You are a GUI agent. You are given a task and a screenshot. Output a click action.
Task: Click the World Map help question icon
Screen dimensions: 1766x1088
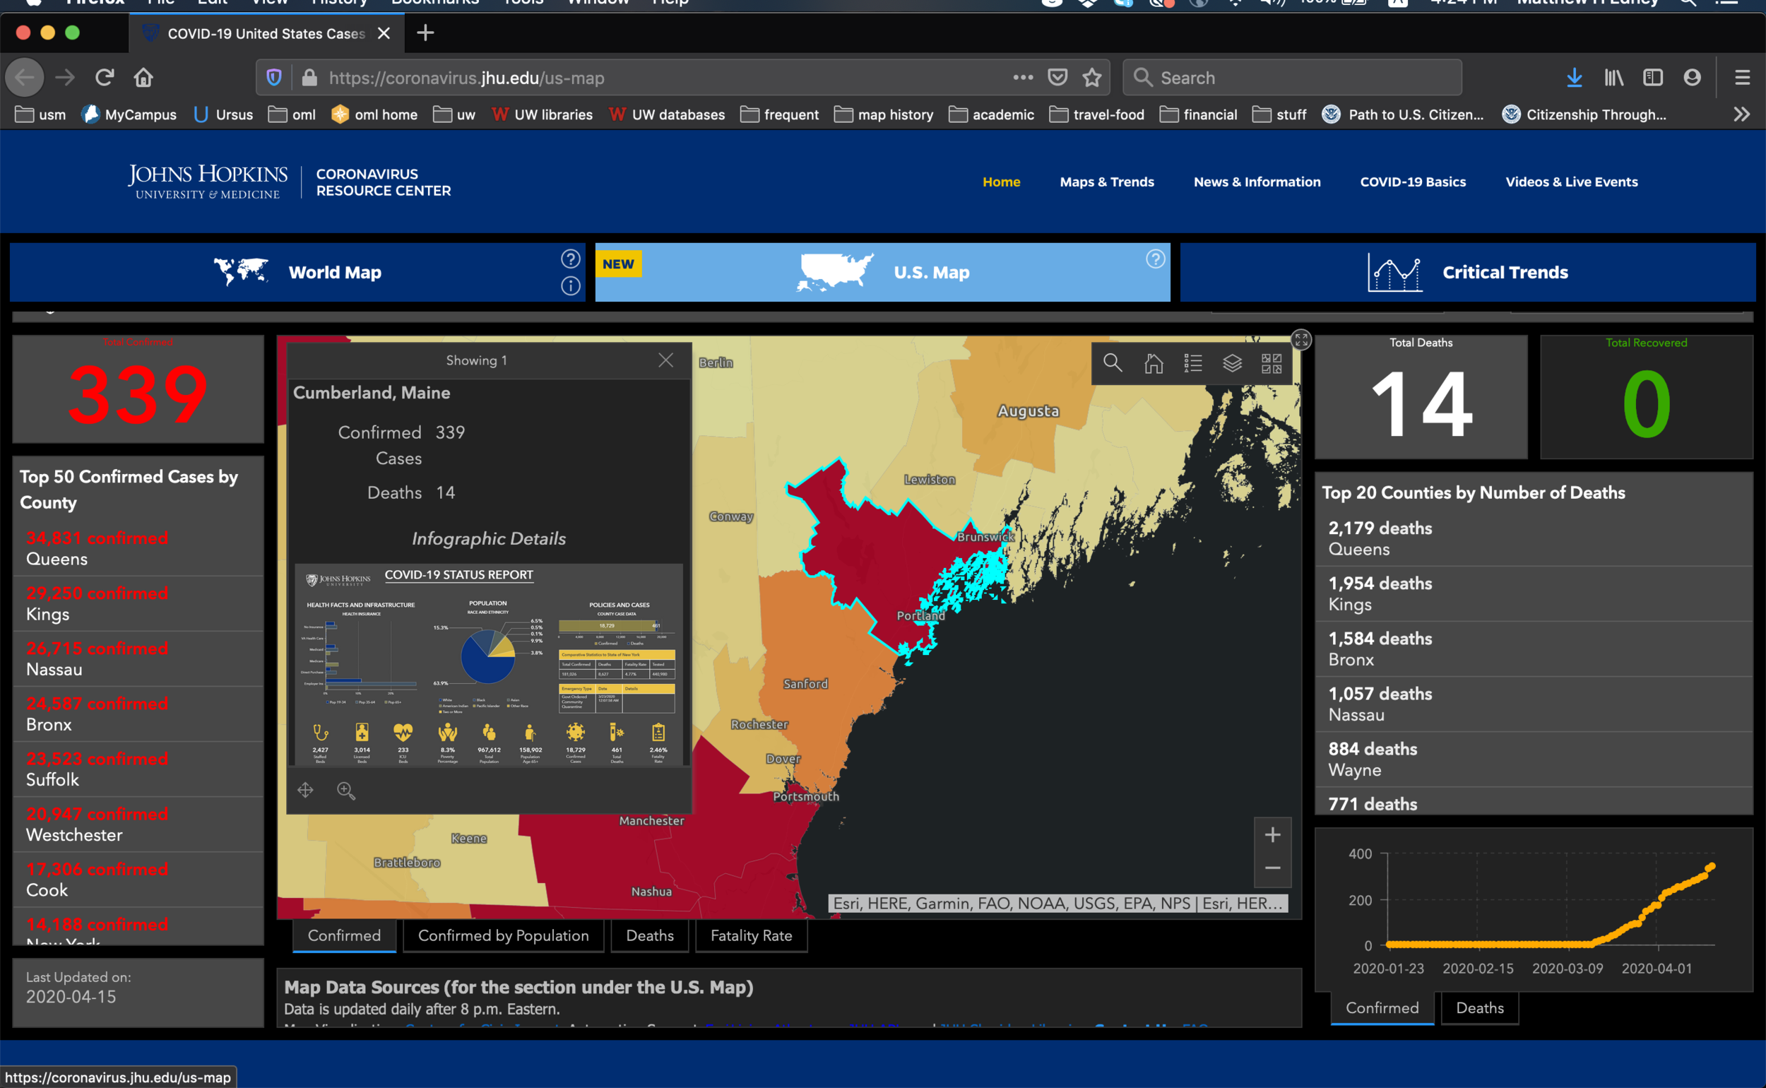(x=571, y=259)
